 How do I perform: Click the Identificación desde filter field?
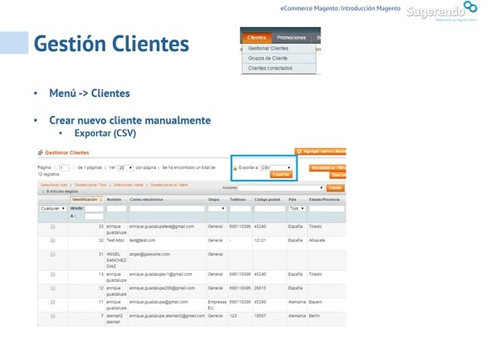[x=94, y=209]
